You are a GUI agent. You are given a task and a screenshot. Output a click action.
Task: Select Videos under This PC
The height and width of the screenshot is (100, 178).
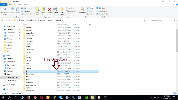coord(9,74)
